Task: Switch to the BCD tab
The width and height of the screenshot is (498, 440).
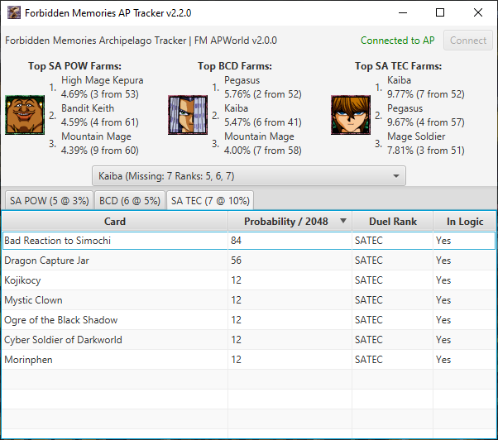Action: (130, 201)
